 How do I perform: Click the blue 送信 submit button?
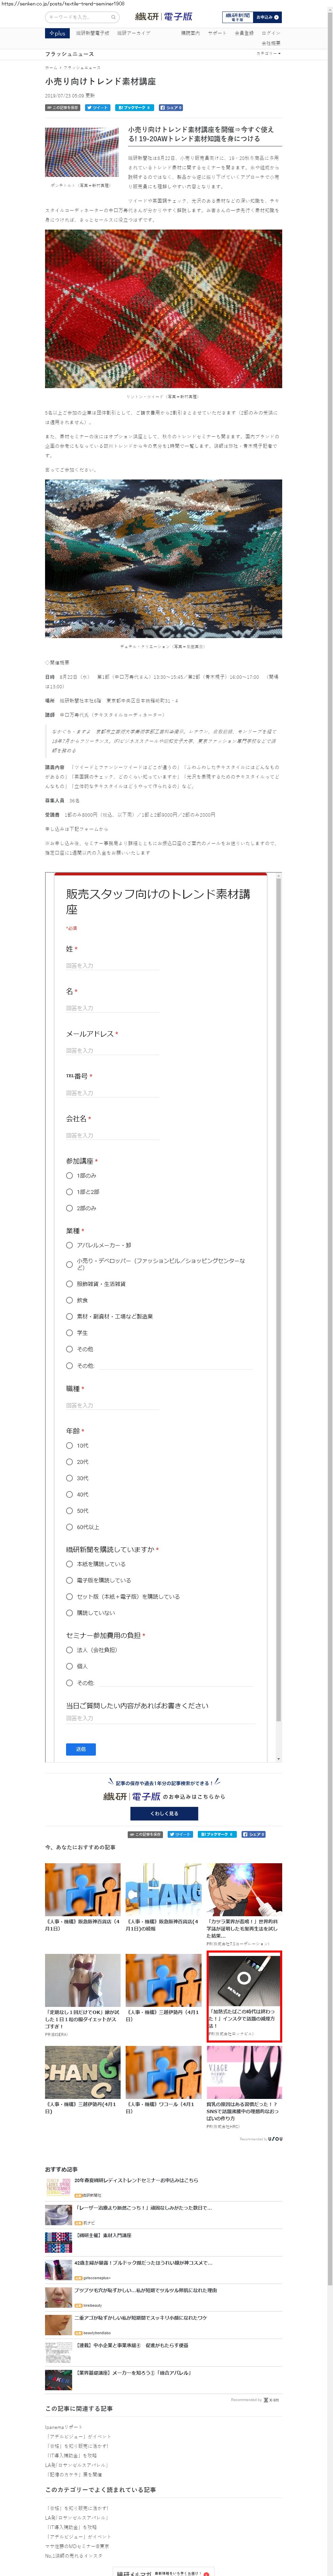pos(81,1749)
